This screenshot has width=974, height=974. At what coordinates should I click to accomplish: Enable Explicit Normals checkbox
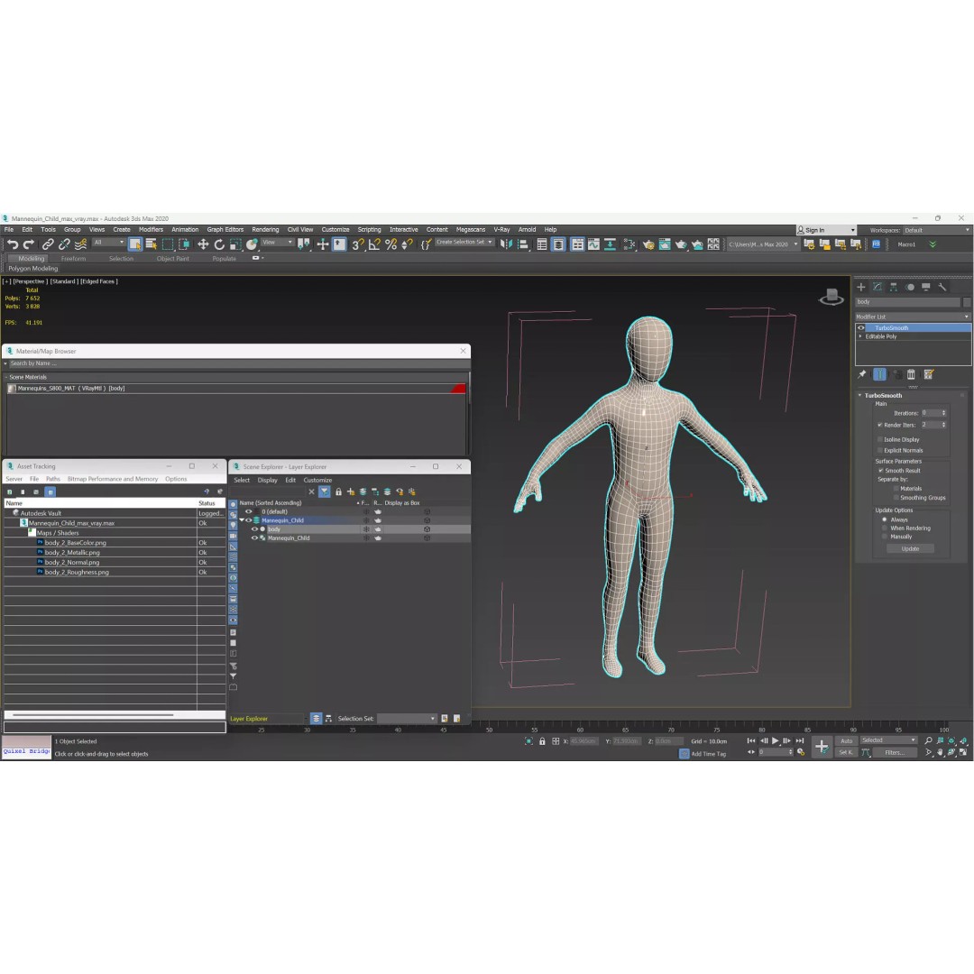(879, 450)
